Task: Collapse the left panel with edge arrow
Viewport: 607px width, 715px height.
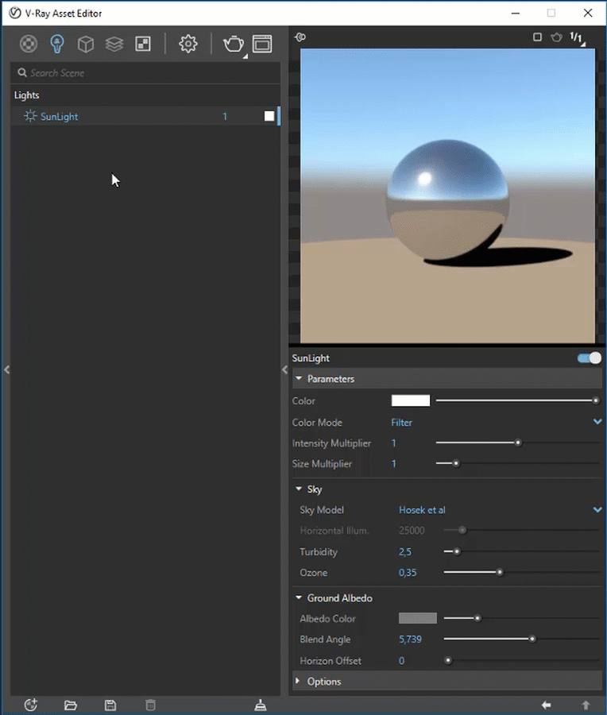Action: 7,369
